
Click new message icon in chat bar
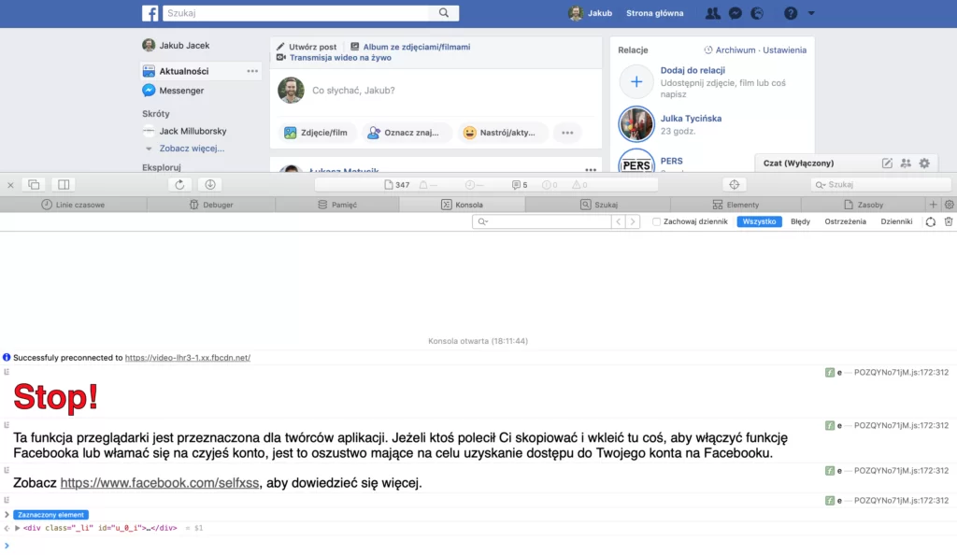(887, 163)
